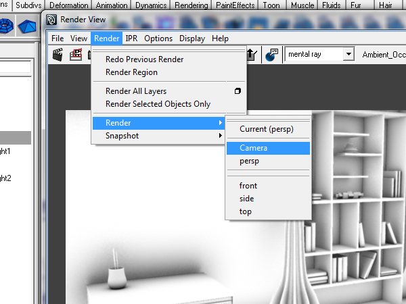Image resolution: width=406 pixels, height=304 pixels.
Task: Switch to the Subdivs shelf tab
Action: point(28,5)
